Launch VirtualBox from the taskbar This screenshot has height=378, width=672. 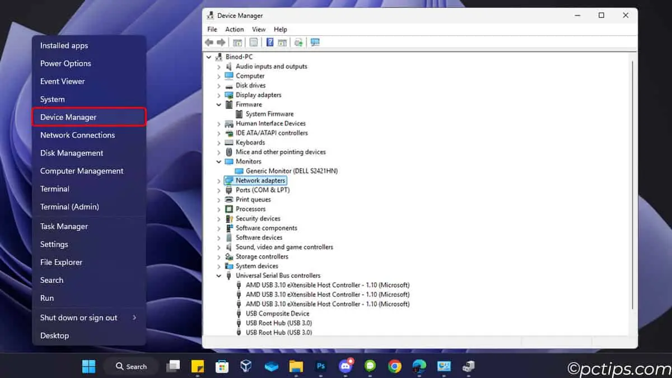point(246,366)
